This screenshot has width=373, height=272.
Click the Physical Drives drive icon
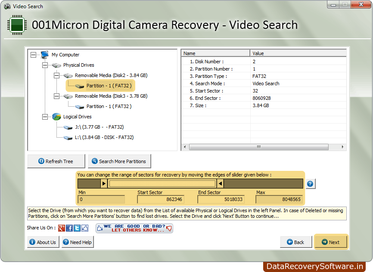(x=56, y=65)
